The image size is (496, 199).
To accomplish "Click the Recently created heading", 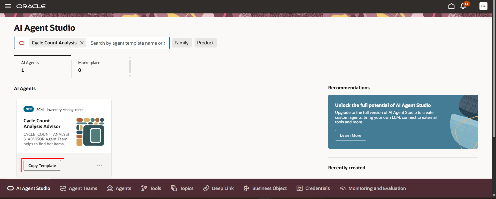I will 347,168.
